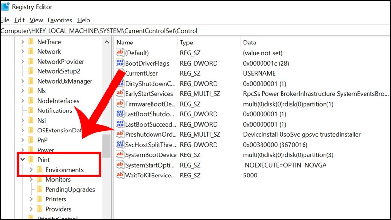Click the folder icon of PnP key

pos(31,140)
